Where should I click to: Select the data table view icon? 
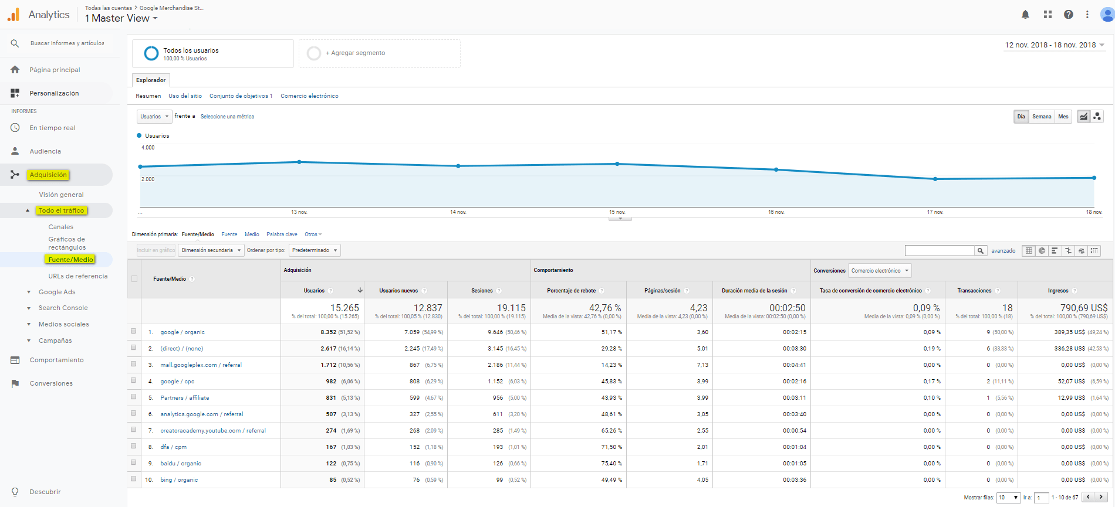point(1029,251)
